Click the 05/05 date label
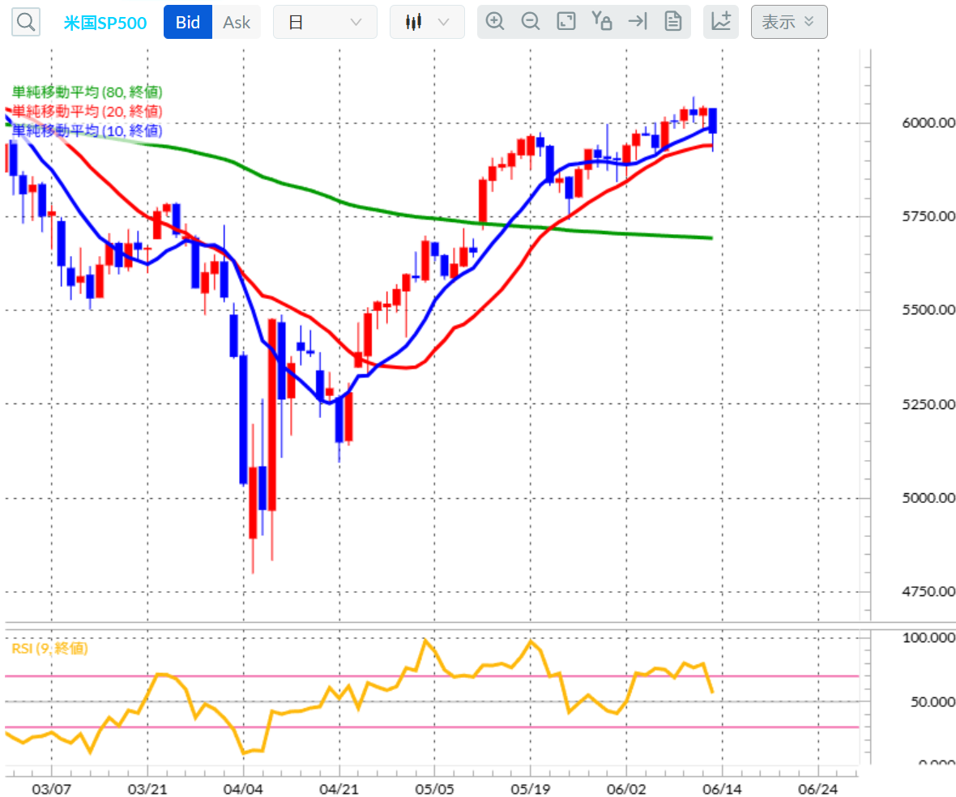The image size is (956, 797). pyautogui.click(x=434, y=789)
